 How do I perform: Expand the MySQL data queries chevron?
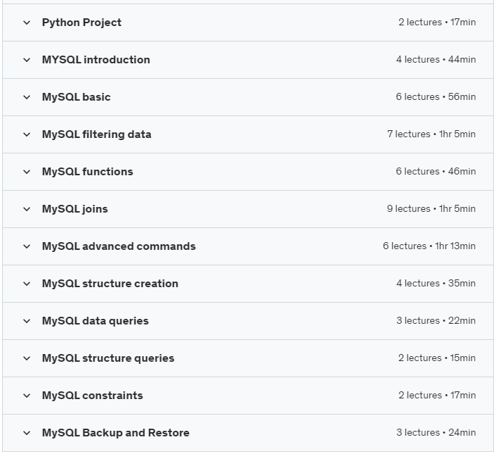pos(27,321)
